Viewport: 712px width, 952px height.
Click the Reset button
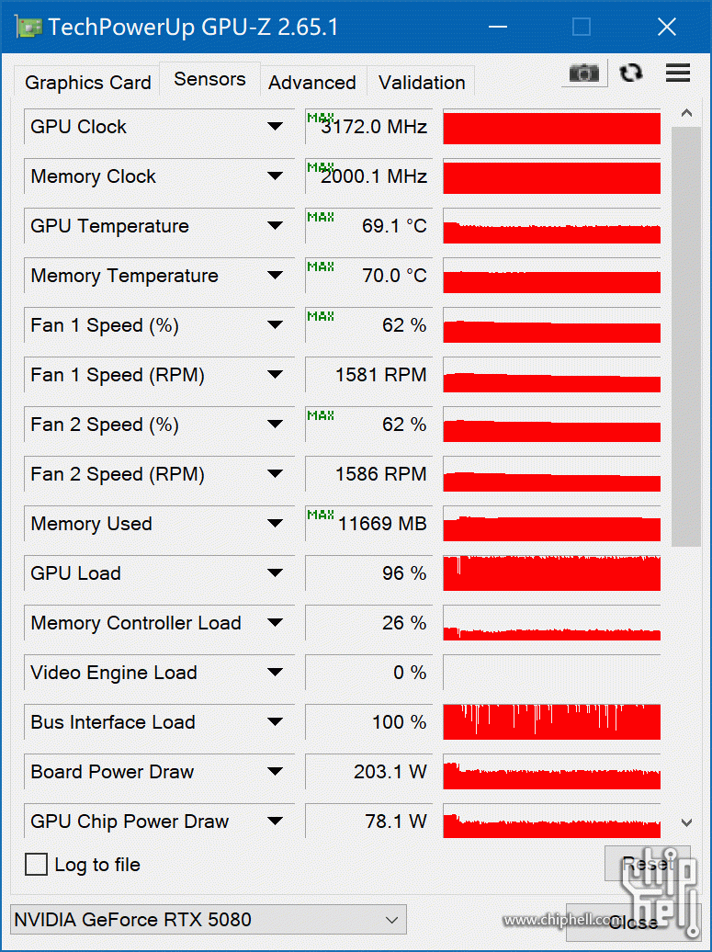(x=647, y=864)
